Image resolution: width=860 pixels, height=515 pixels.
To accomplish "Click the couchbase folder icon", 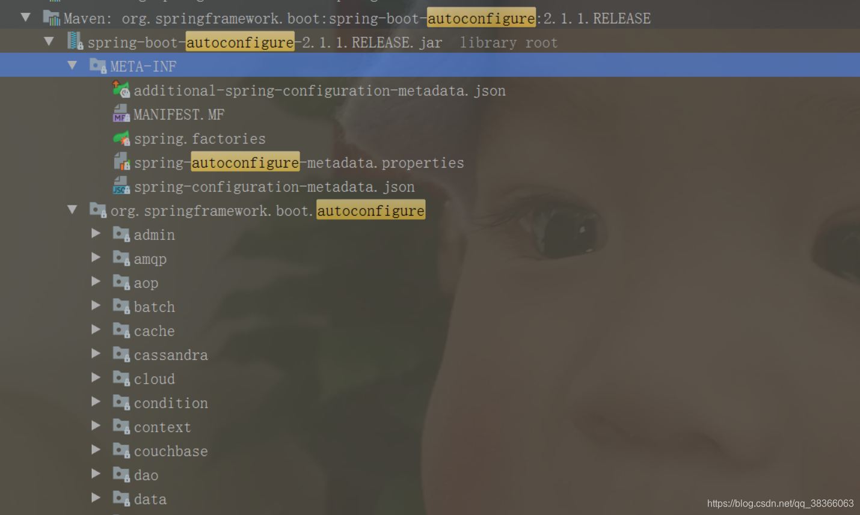I will [x=121, y=450].
